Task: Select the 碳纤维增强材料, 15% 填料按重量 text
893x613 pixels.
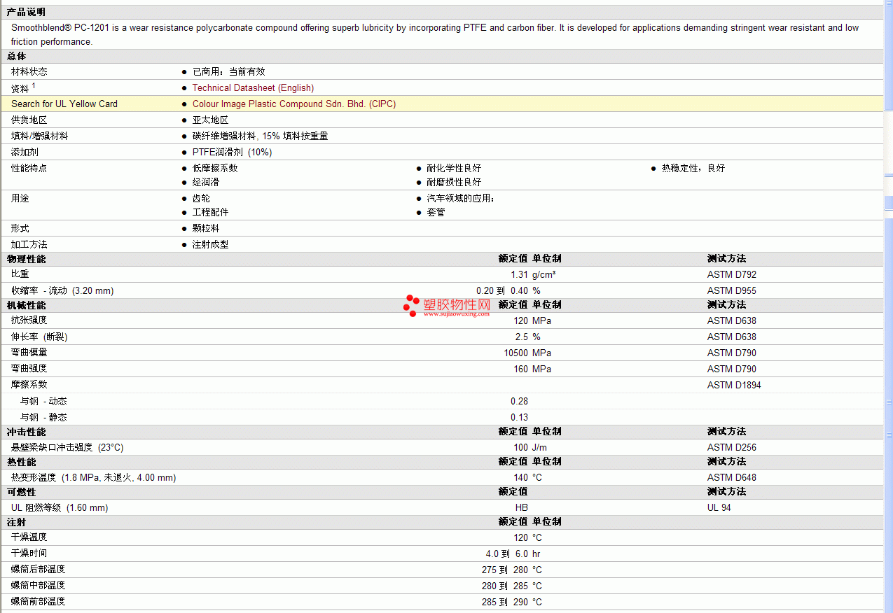Action: pos(260,136)
